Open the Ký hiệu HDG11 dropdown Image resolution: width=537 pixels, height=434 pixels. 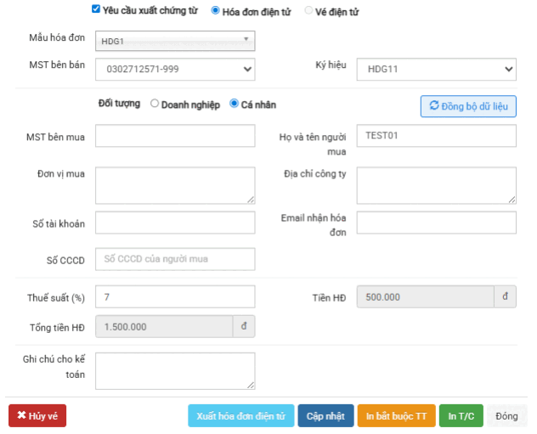click(x=436, y=69)
